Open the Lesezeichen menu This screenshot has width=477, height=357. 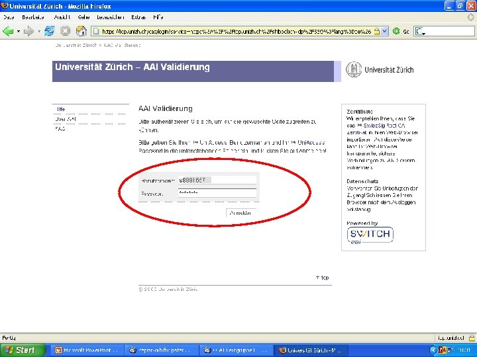[111, 17]
